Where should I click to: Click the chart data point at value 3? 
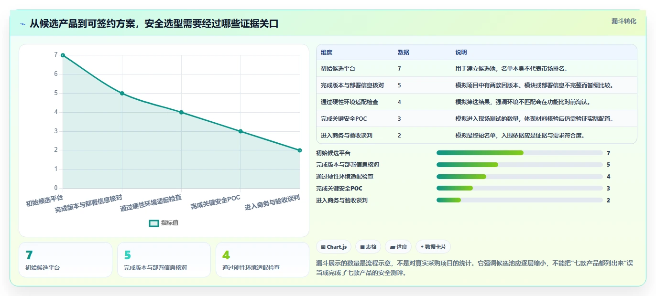[x=241, y=131]
